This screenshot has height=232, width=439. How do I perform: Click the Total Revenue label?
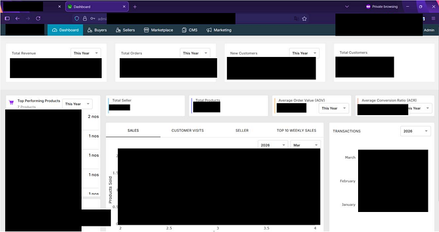click(24, 53)
